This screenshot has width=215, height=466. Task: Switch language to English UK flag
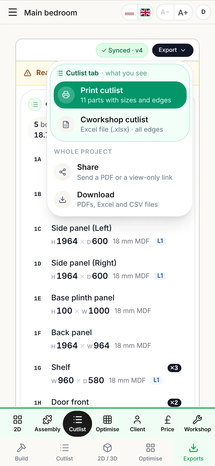145,12
